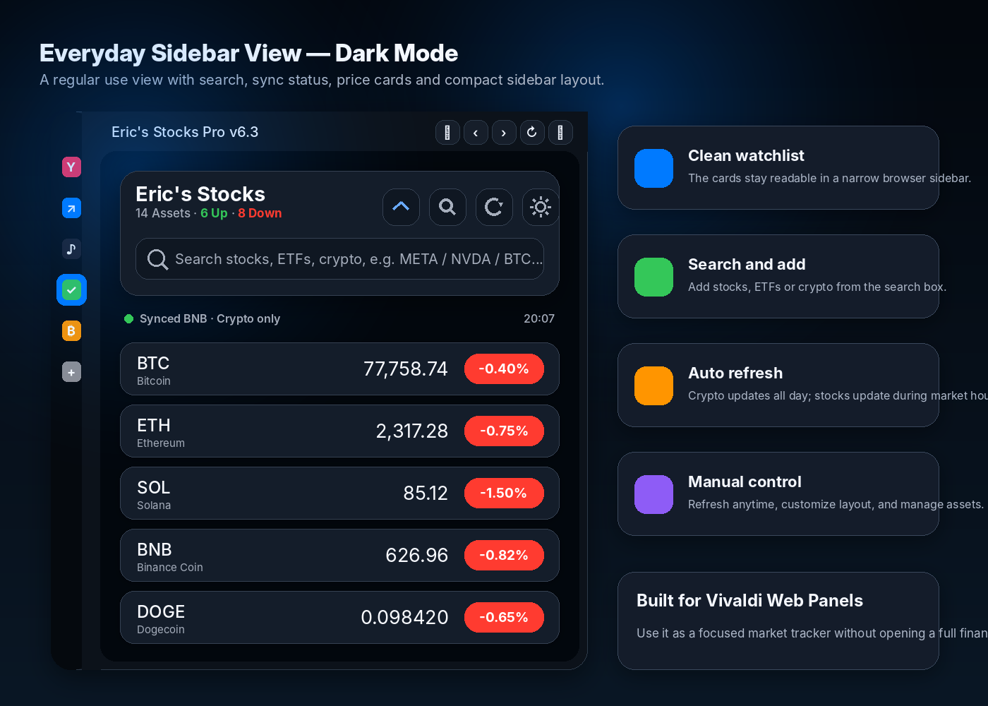Add a new web panel with plus icon
The image size is (988, 706).
pos(71,372)
